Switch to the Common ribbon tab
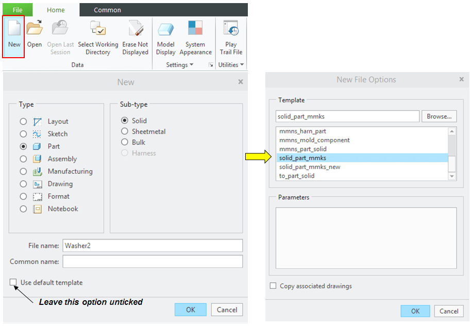Viewport: 472px width, 326px height. pyautogui.click(x=107, y=10)
